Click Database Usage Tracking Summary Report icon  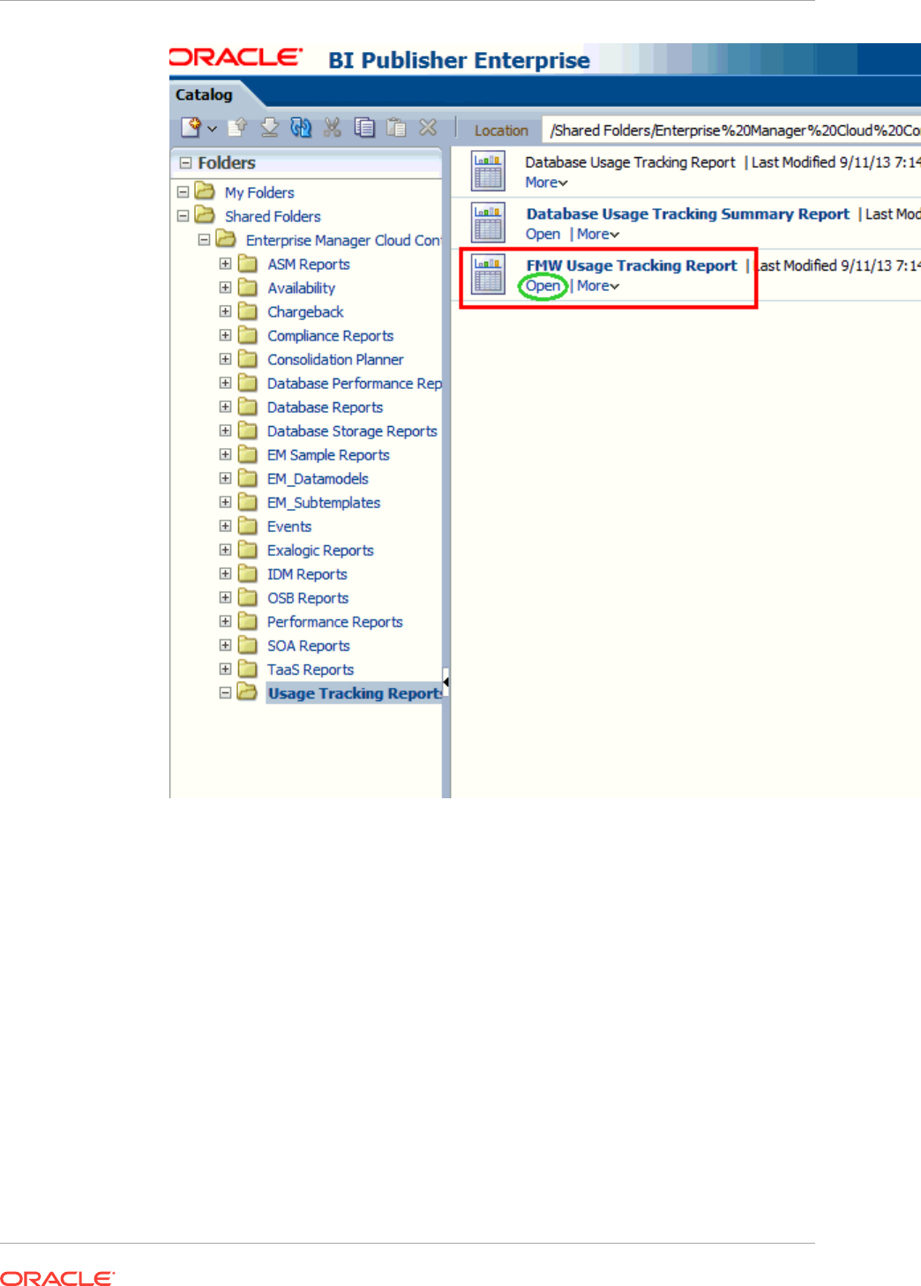[488, 222]
